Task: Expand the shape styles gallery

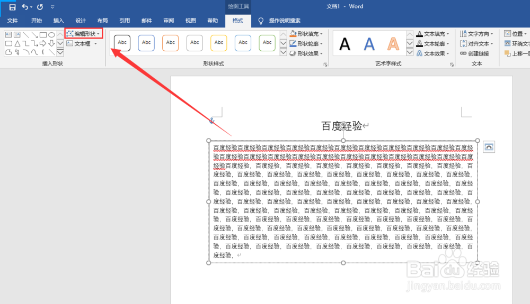Action: tap(283, 52)
